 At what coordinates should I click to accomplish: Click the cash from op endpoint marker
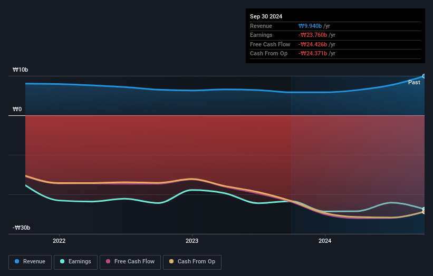pyautogui.click(x=424, y=212)
